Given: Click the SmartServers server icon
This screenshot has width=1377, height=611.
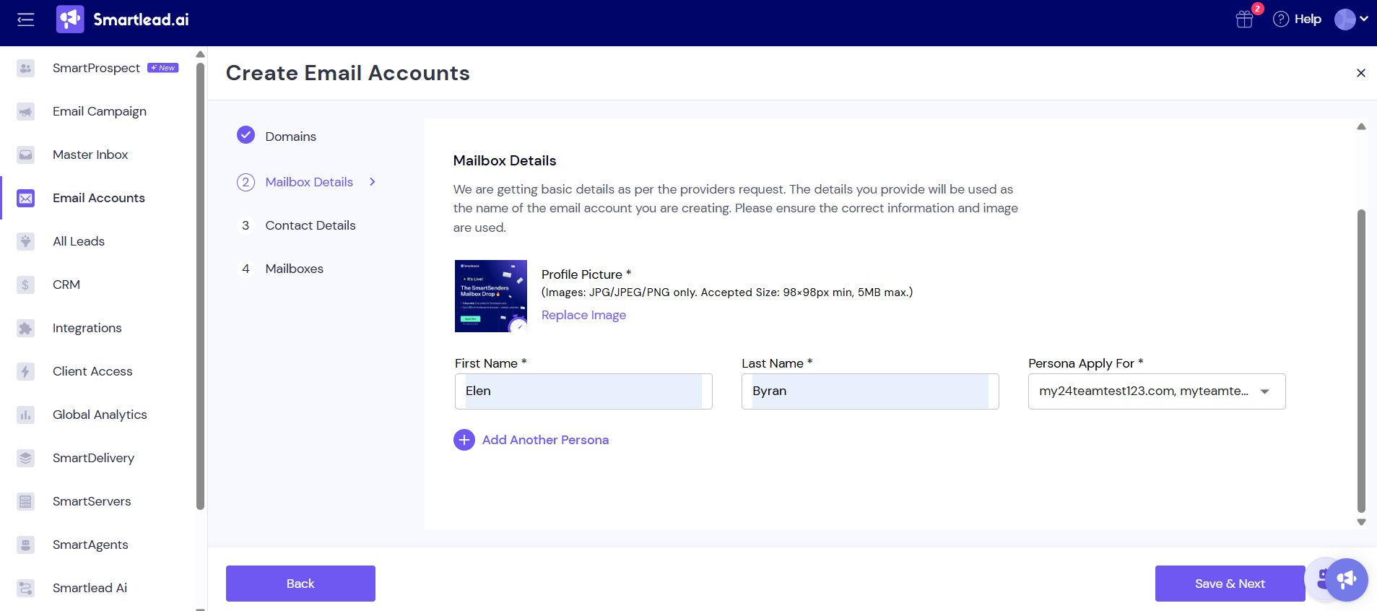Looking at the screenshot, I should tap(26, 501).
